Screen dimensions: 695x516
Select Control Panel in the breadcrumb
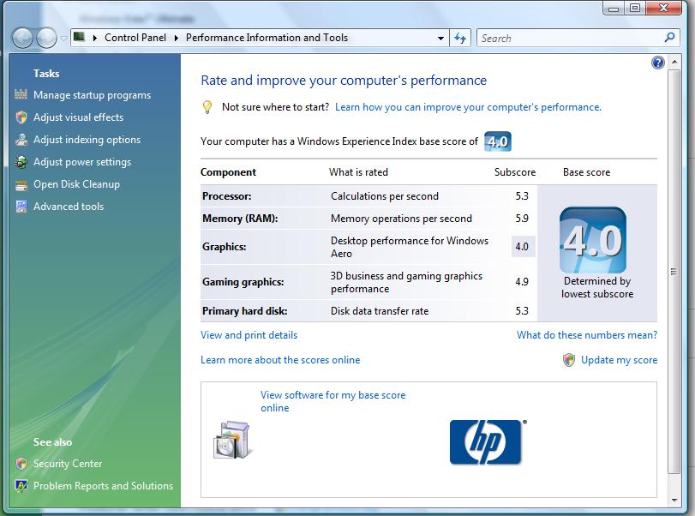tap(135, 38)
